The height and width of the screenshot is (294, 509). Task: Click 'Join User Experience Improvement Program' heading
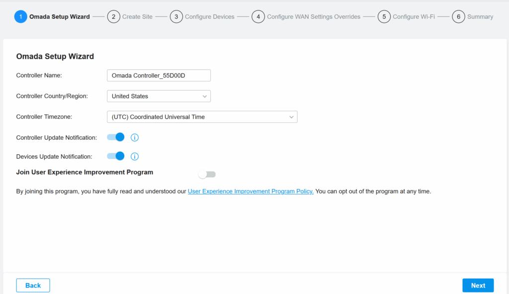(x=85, y=172)
